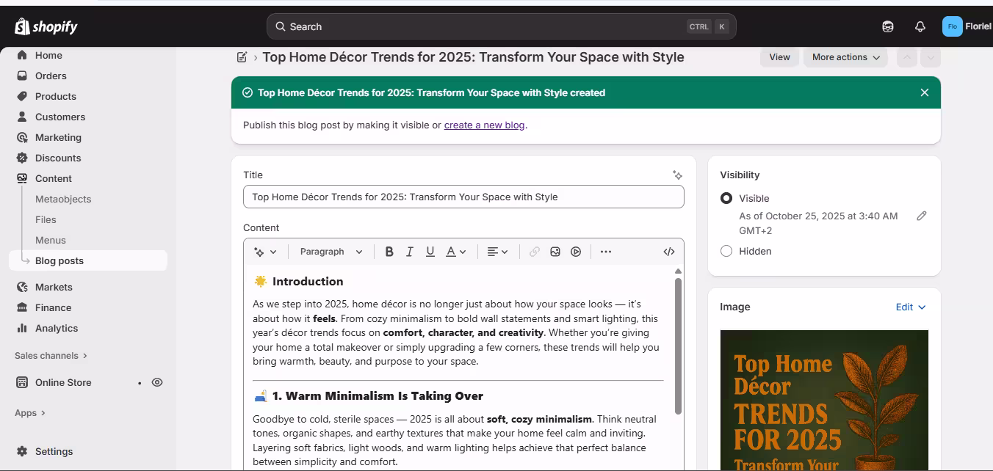This screenshot has height=471, width=993.
Task: Click the Bold formatting icon
Action: (x=389, y=252)
